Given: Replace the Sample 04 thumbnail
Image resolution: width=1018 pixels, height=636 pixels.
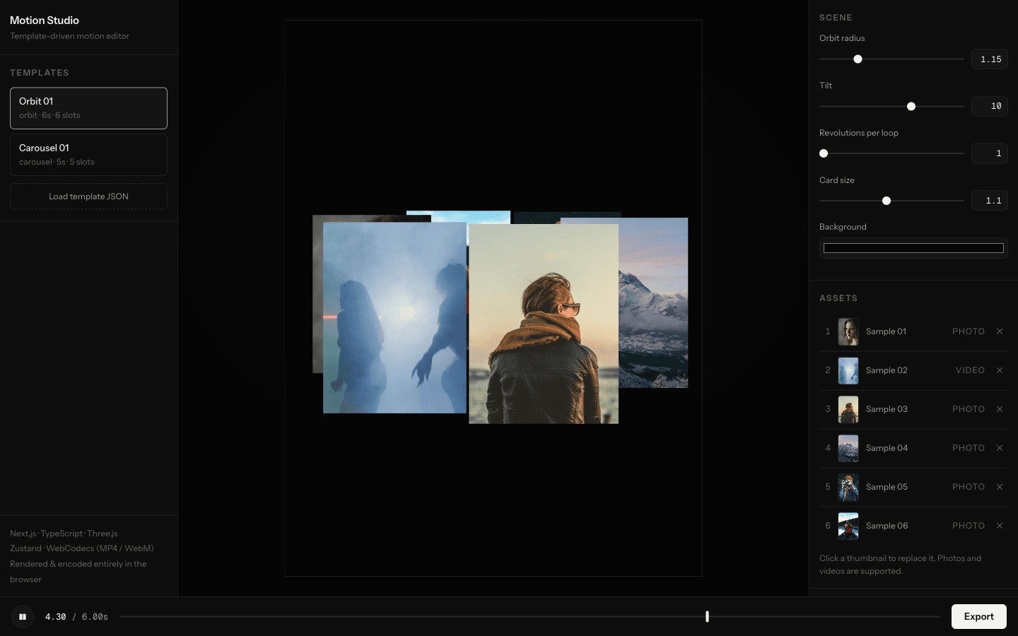Looking at the screenshot, I should pyautogui.click(x=848, y=448).
